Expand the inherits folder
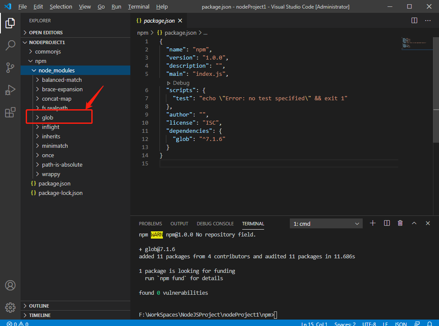 (75, 136)
